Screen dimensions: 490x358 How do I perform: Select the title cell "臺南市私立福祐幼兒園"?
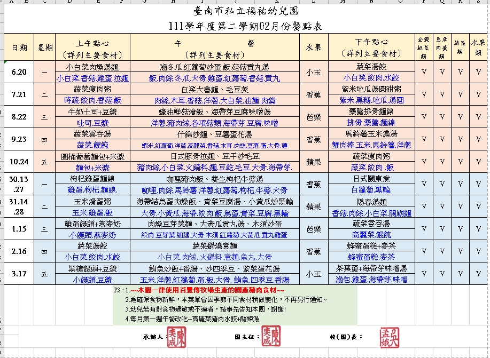[245, 12]
